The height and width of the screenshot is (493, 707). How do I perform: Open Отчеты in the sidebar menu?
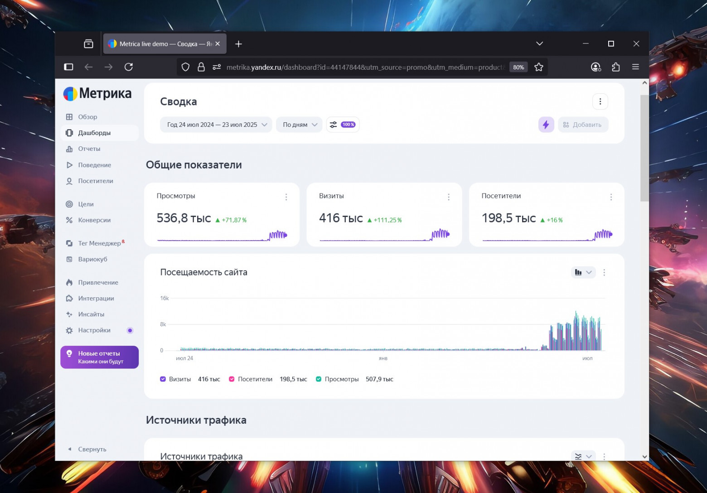[89, 149]
